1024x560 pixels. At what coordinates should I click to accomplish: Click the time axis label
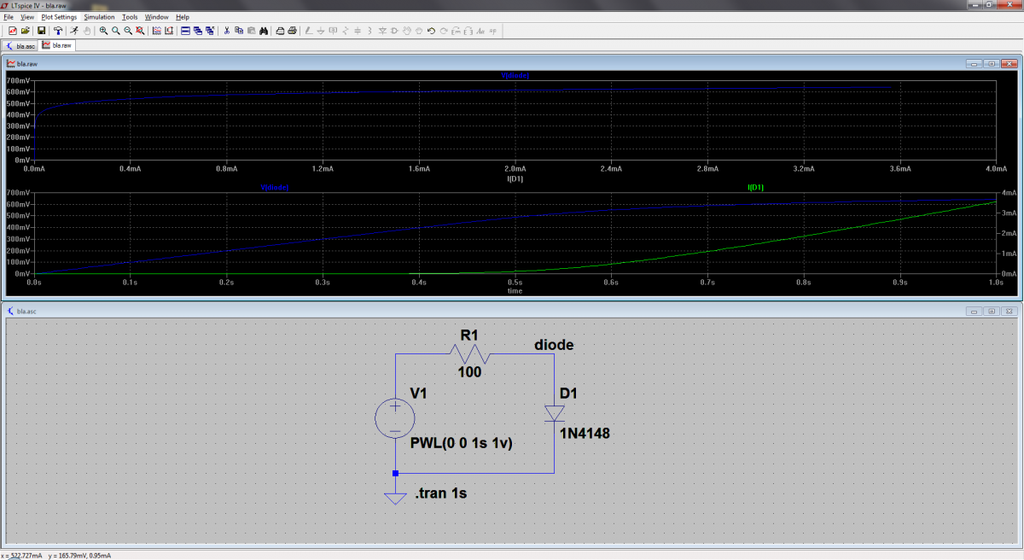coord(515,290)
